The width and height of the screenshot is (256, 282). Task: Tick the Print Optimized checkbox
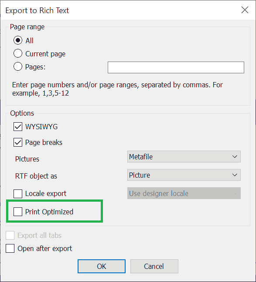[x=18, y=212]
